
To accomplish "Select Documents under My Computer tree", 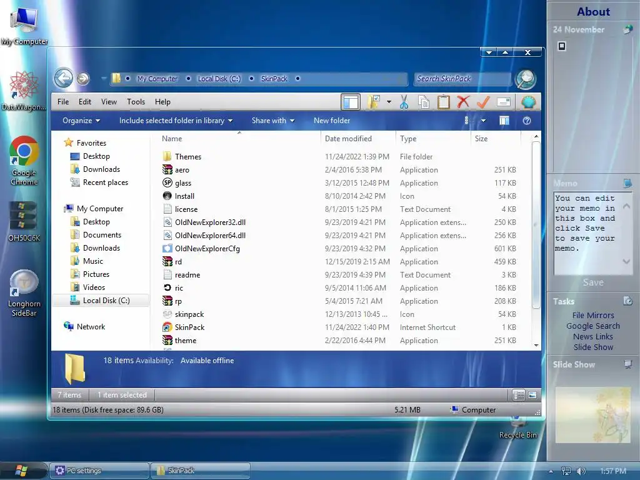I will coord(102,235).
